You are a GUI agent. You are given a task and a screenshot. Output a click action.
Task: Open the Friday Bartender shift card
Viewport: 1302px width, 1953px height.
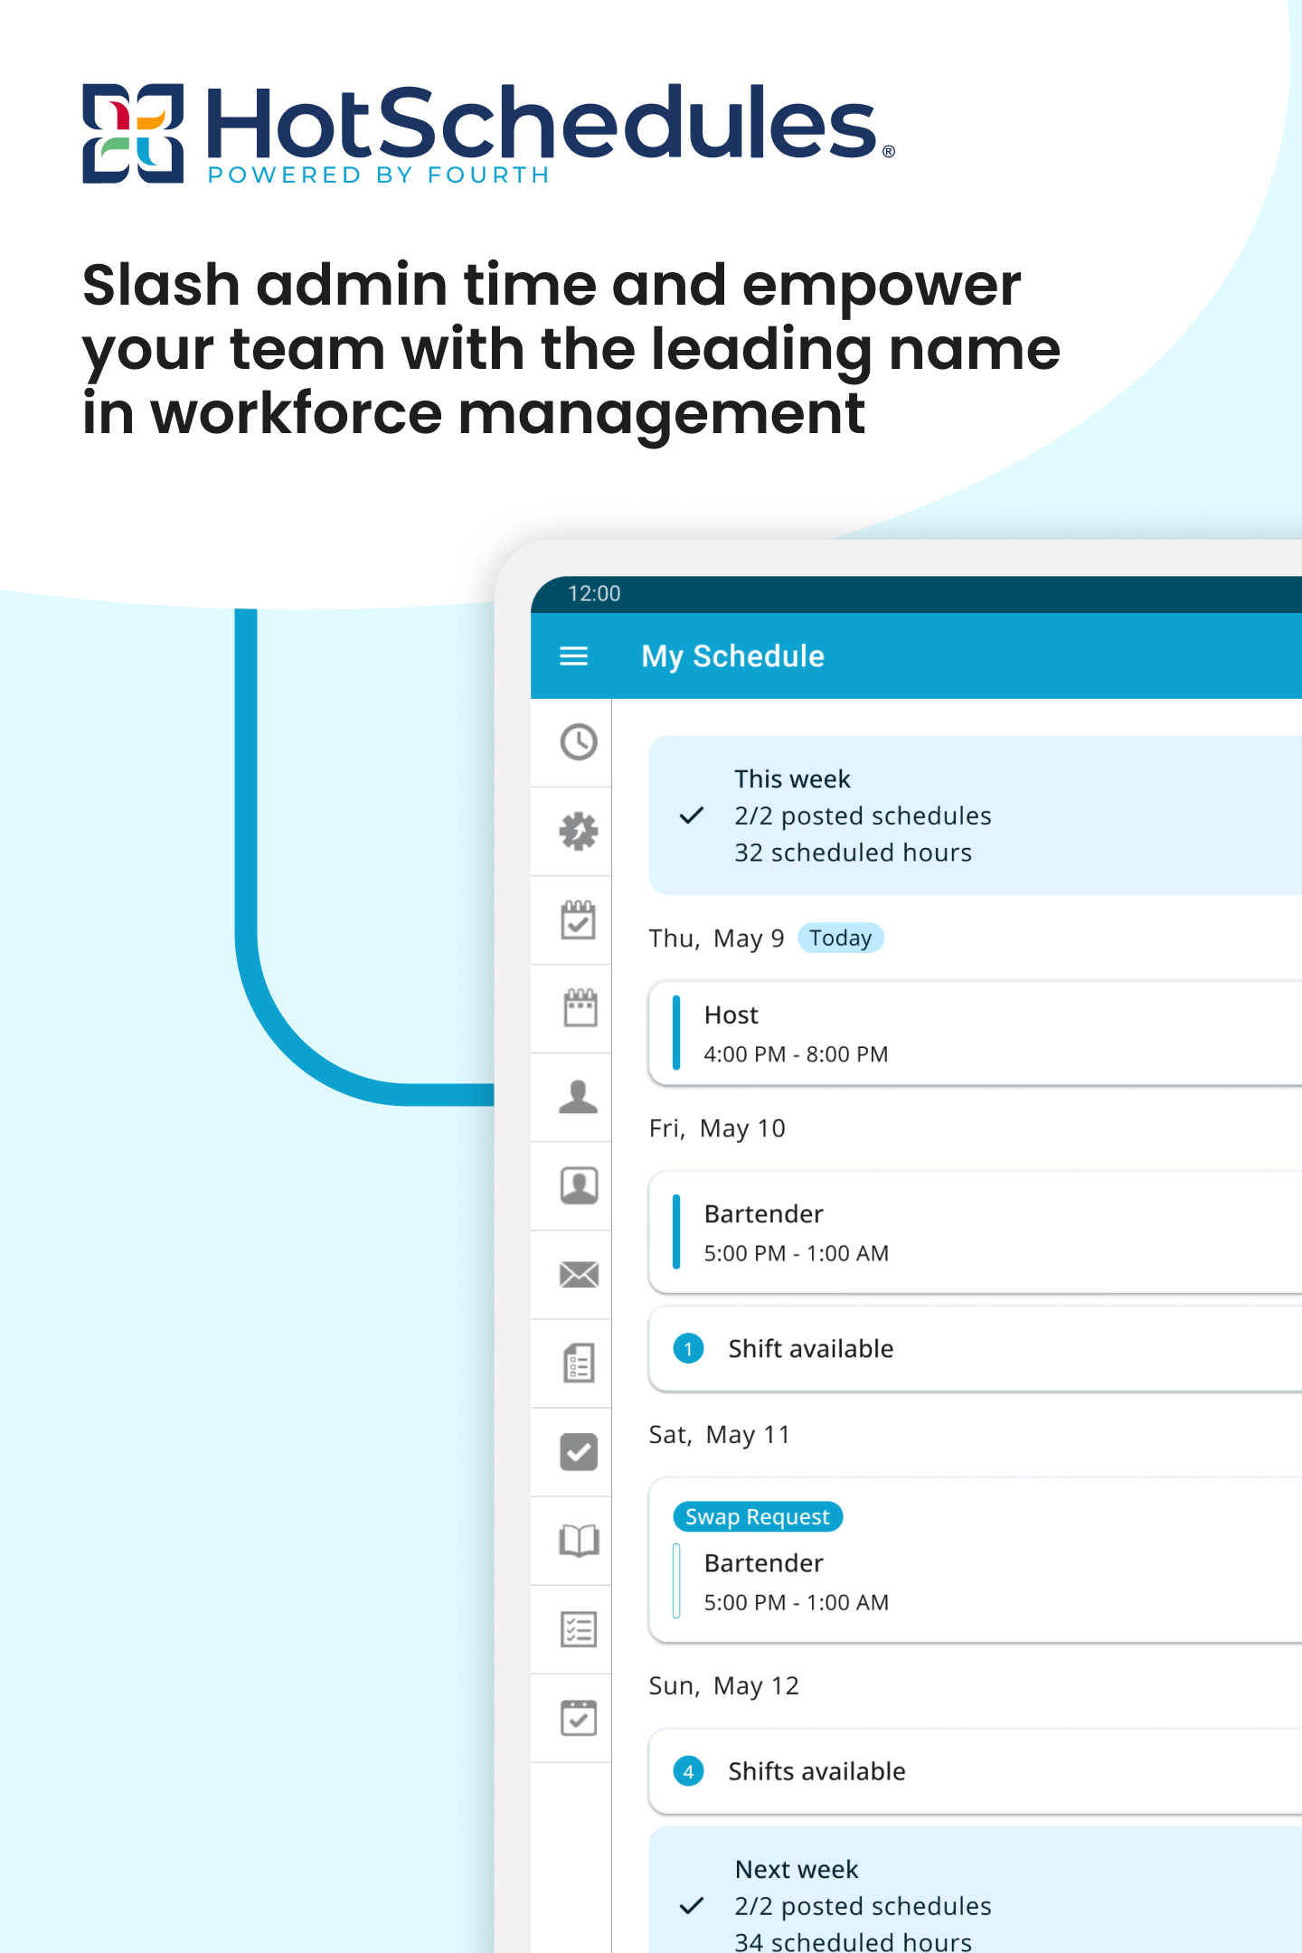coord(976,1232)
